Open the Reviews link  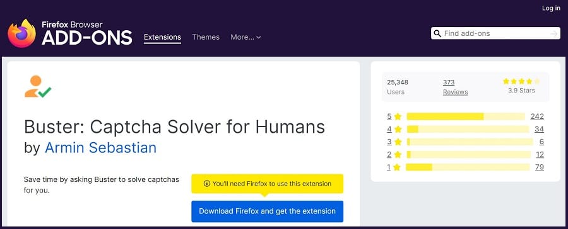[x=455, y=92]
